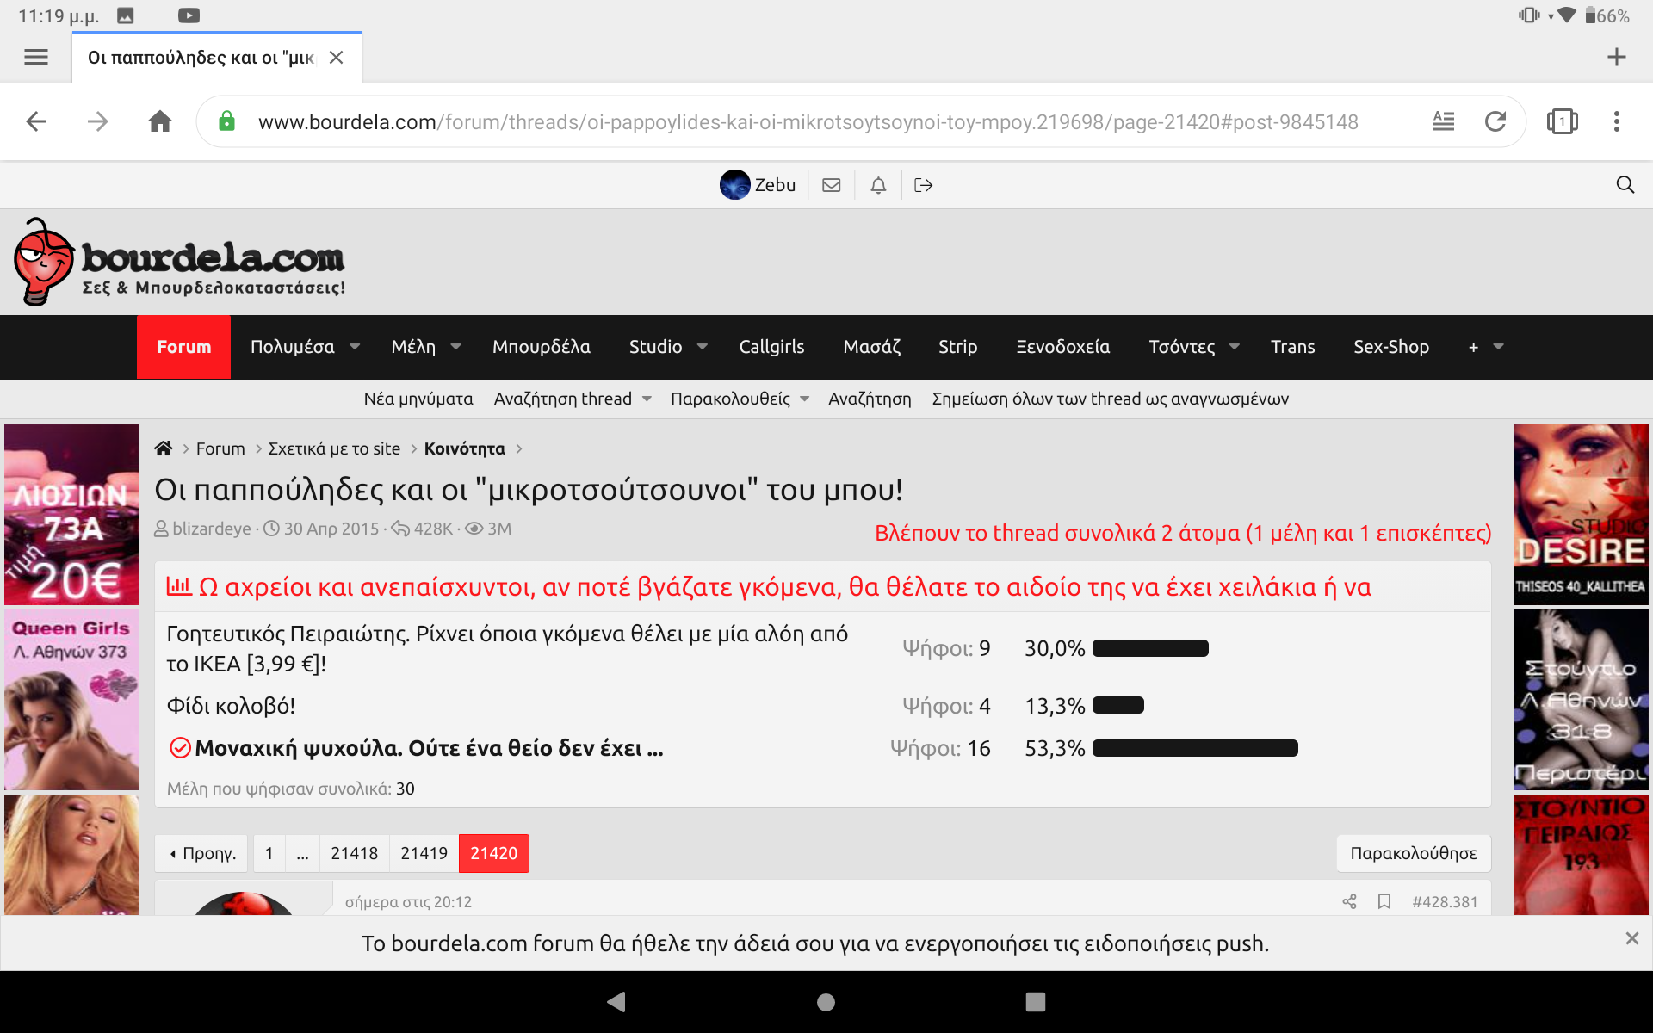The image size is (1653, 1033).
Task: Enable thread follow via Παρακολούθησε button
Action: coord(1415,853)
